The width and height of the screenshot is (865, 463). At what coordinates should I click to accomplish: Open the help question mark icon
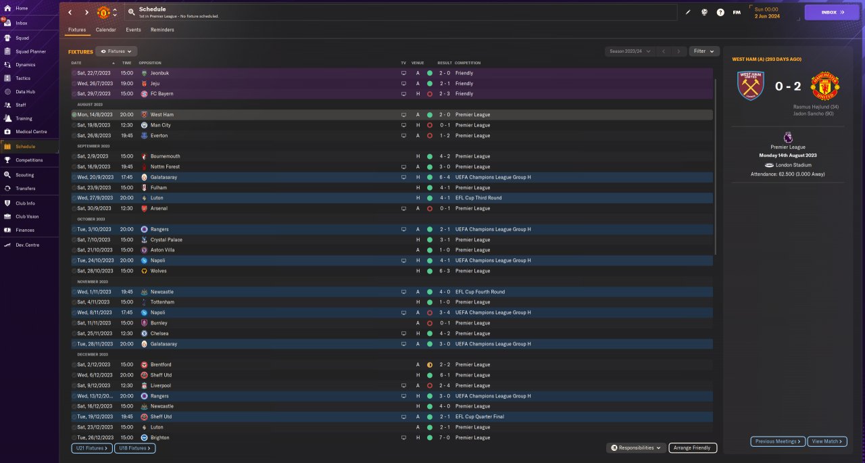720,12
